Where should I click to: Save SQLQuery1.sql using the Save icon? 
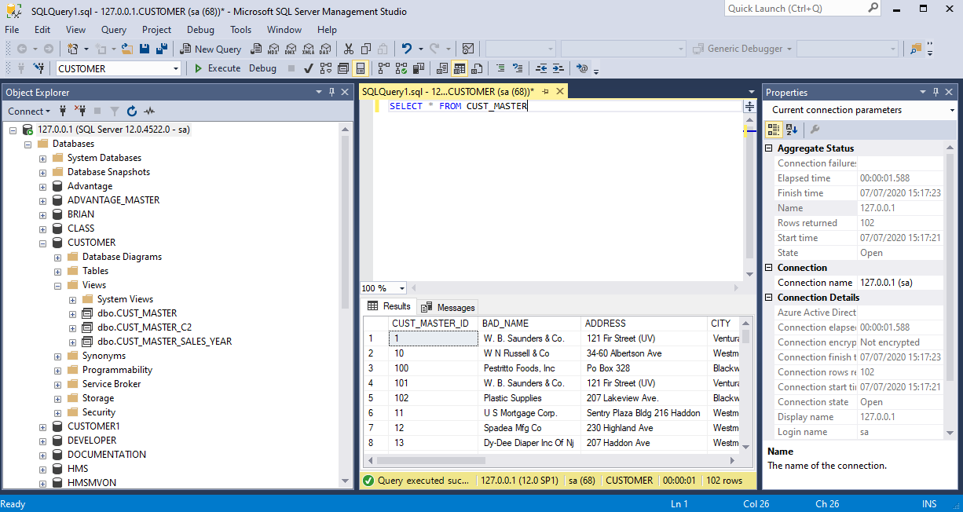click(145, 49)
